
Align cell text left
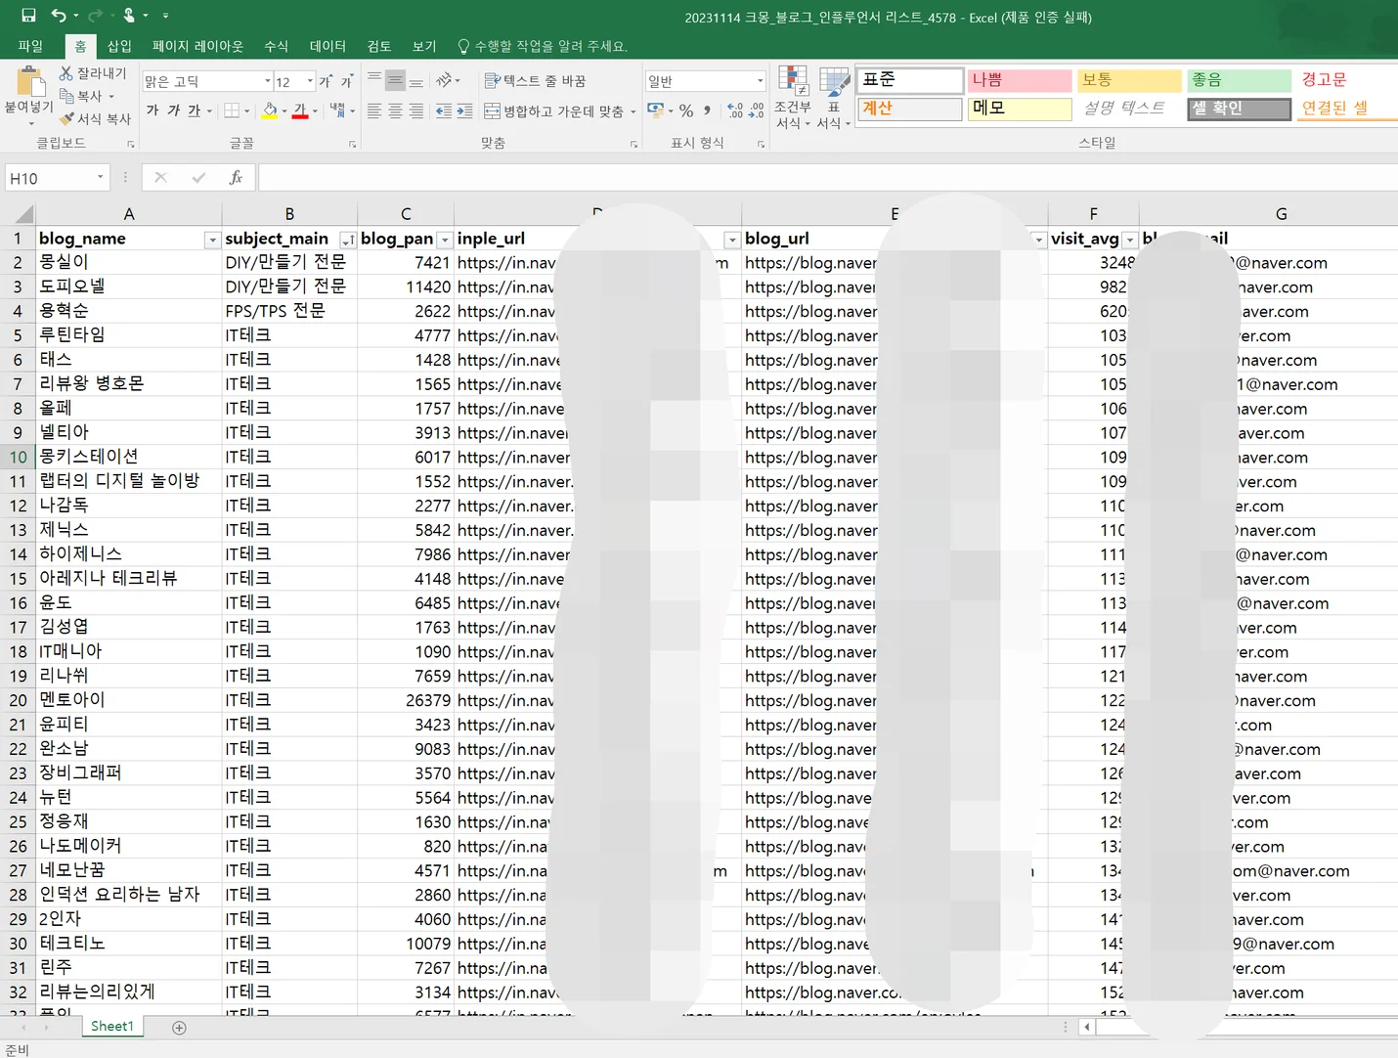374,110
